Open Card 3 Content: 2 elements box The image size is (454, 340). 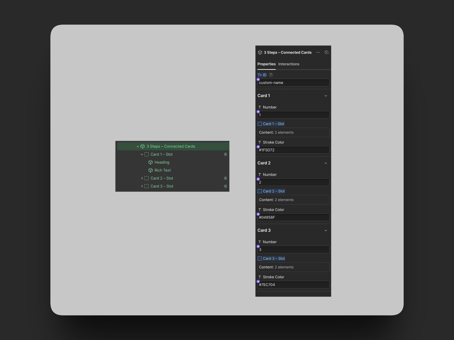click(293, 267)
